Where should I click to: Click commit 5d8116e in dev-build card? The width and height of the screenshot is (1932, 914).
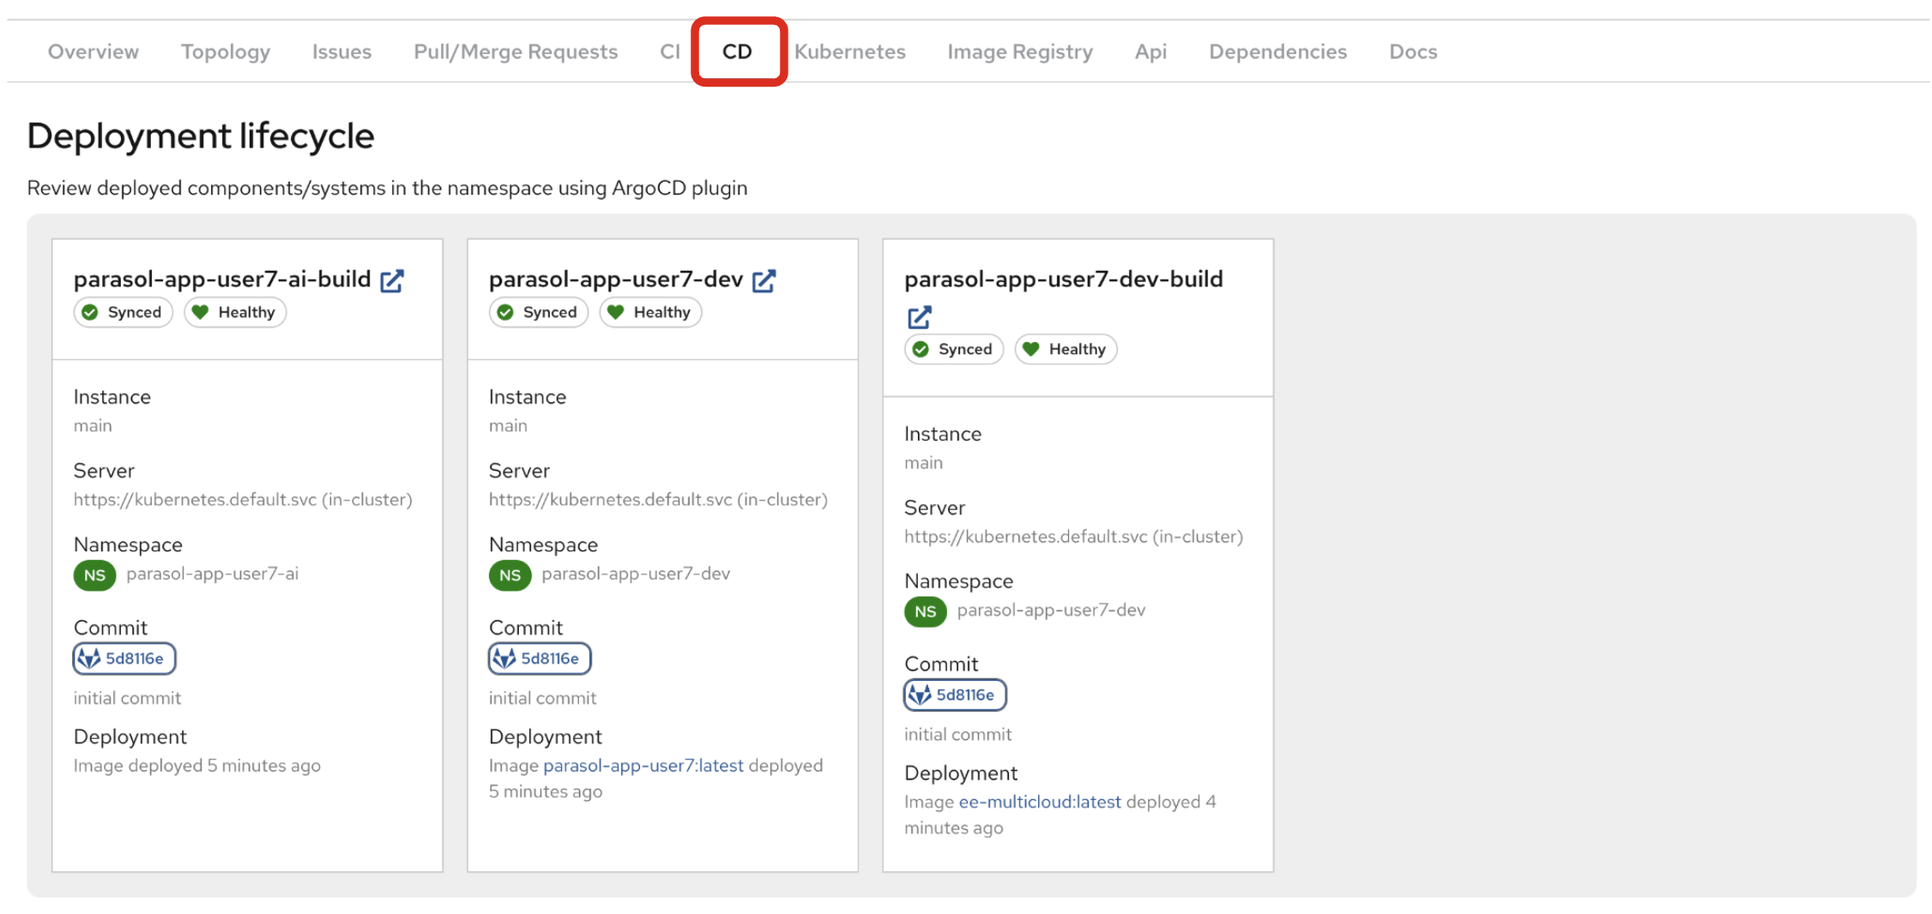coord(955,695)
